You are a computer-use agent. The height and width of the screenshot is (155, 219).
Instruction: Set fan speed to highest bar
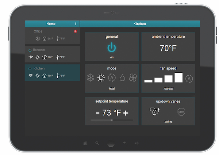pos(178,77)
